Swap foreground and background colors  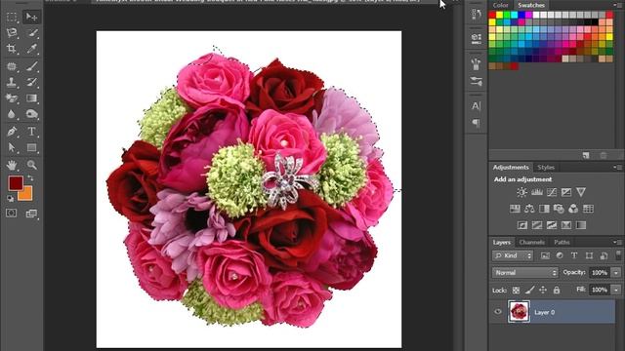30,177
